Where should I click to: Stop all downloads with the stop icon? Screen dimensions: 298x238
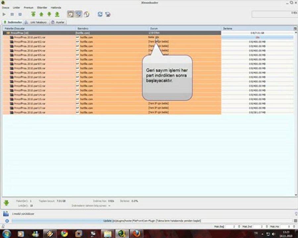click(x=20, y=14)
